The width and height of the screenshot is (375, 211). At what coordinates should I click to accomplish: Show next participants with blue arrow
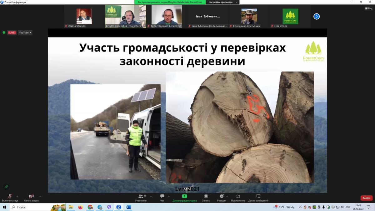coord(317,16)
